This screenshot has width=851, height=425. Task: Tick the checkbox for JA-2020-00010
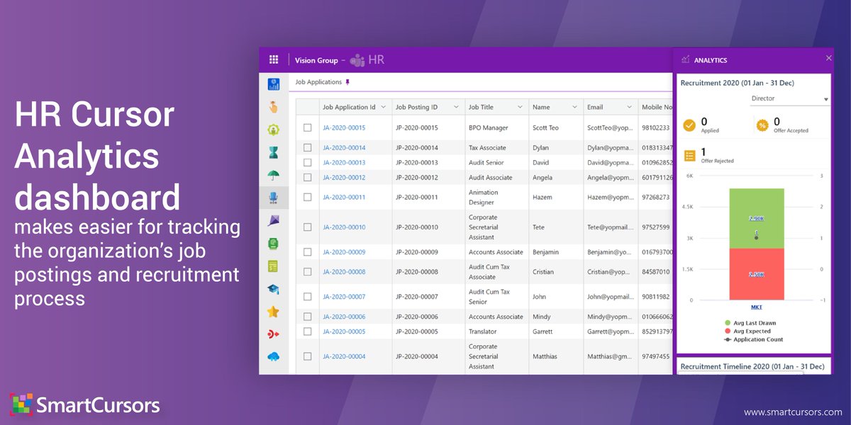[x=308, y=227]
